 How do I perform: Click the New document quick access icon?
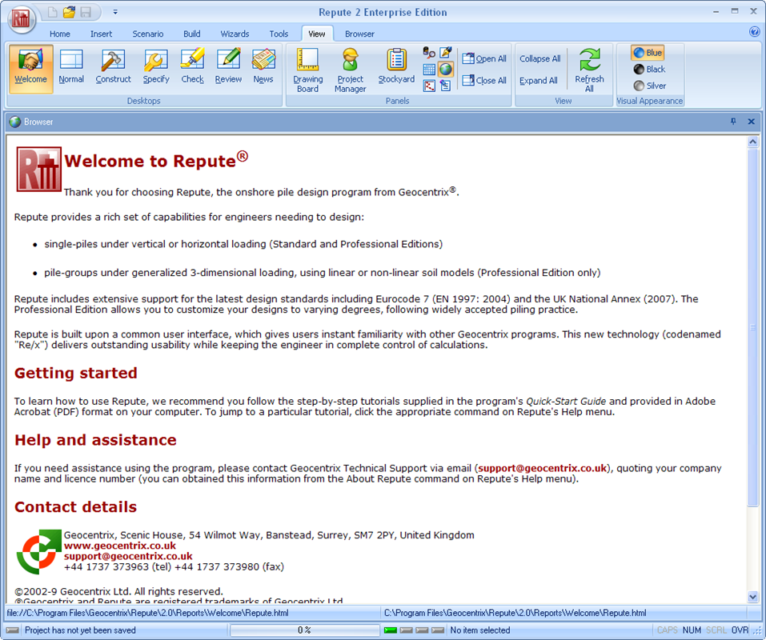pyautogui.click(x=52, y=12)
